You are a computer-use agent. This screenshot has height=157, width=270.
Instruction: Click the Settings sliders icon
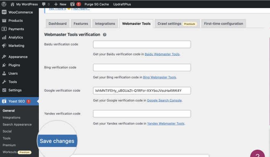(x=4, y=90)
